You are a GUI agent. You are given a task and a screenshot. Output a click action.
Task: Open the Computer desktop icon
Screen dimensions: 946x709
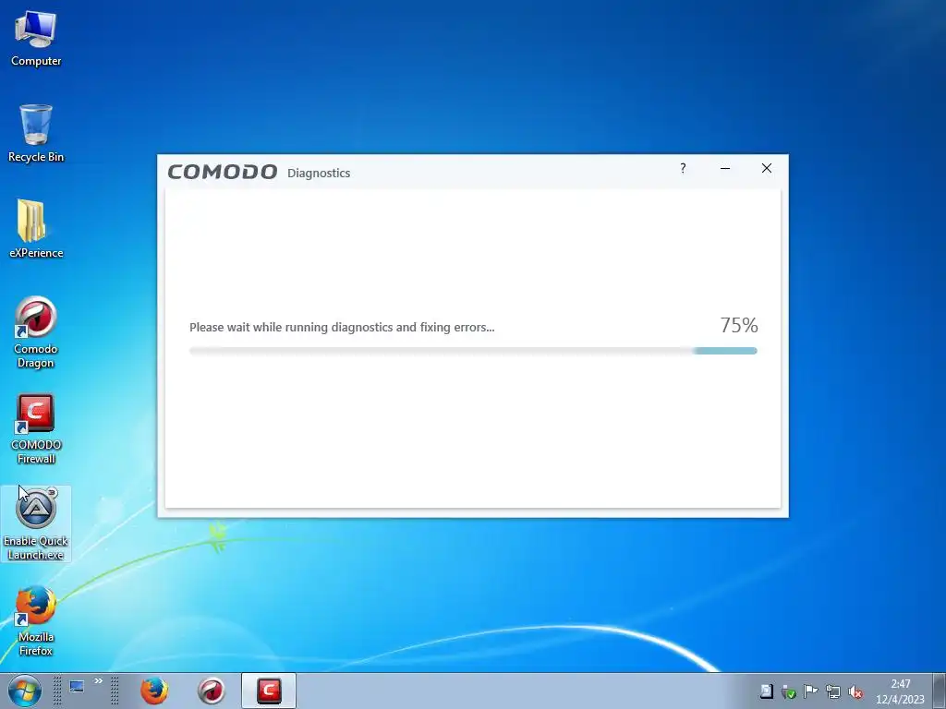coord(36,38)
